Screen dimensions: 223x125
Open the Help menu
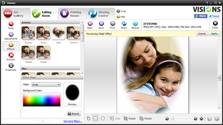(x=121, y=17)
